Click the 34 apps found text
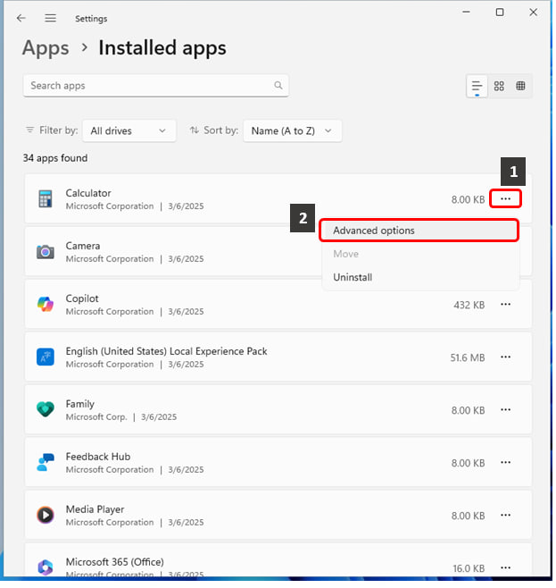The width and height of the screenshot is (556, 588). pyautogui.click(x=55, y=158)
